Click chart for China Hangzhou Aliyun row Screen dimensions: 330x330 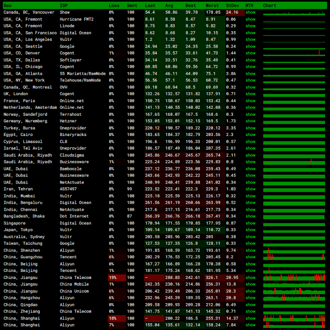click(x=294, y=298)
